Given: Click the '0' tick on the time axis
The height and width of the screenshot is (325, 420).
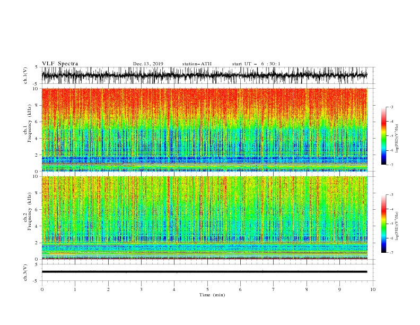Looking at the screenshot, I should 42,289.
